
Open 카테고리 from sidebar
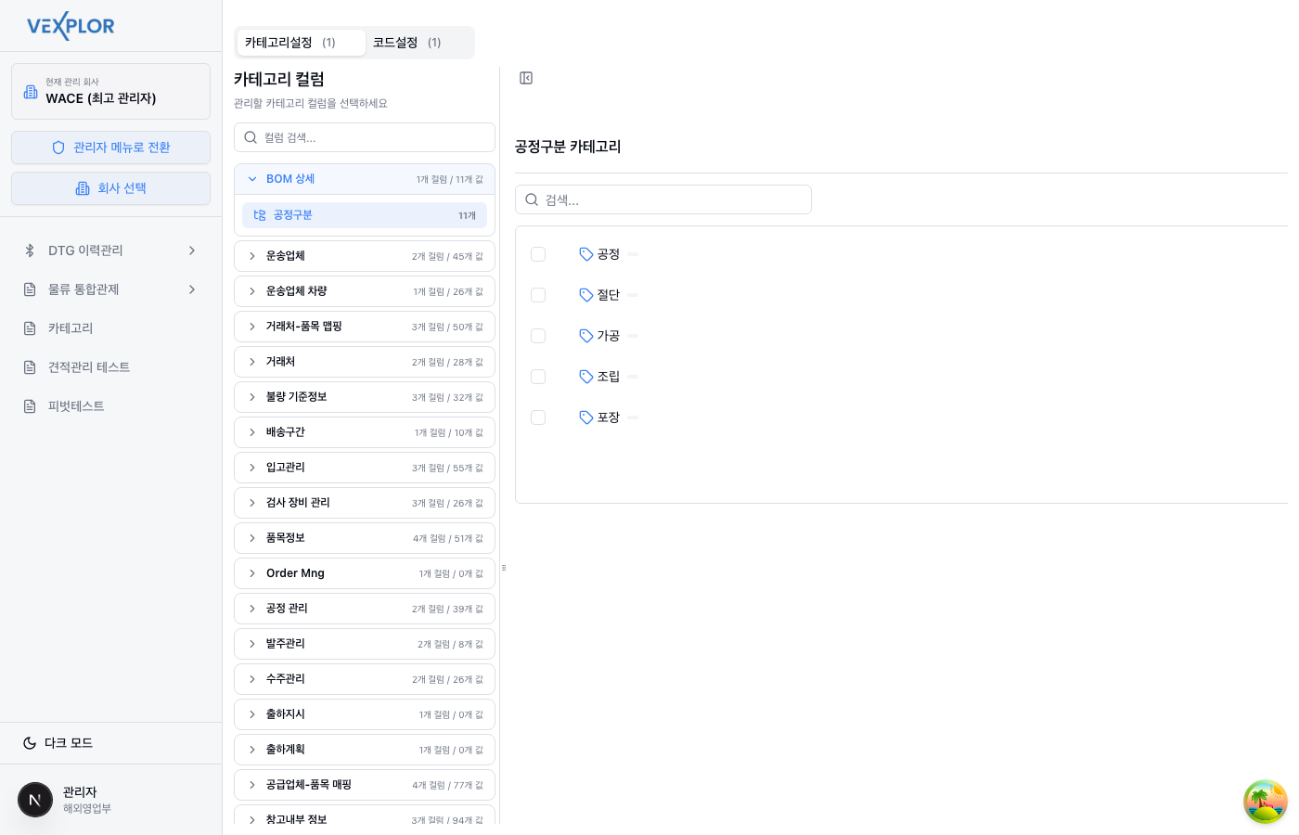coord(71,328)
